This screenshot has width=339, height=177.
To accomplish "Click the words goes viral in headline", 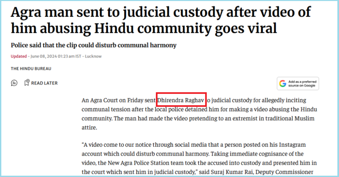I will pos(246,29).
